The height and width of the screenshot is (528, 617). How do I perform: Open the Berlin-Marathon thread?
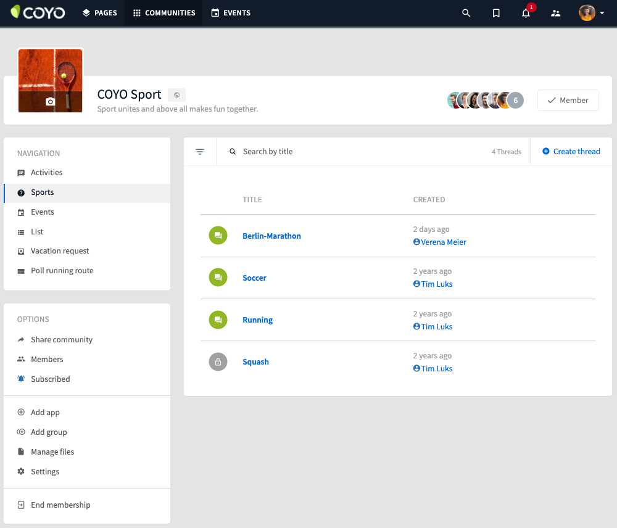click(x=271, y=236)
